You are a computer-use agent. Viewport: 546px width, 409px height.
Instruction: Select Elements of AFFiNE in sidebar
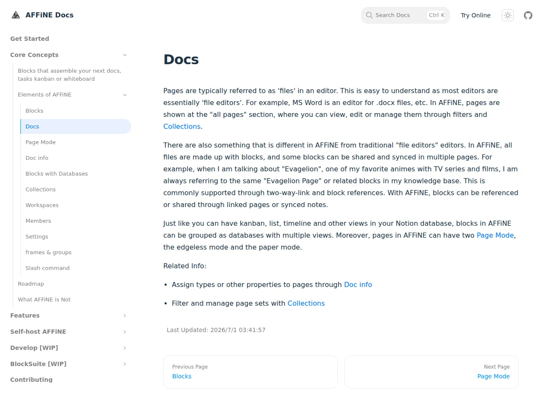45,95
